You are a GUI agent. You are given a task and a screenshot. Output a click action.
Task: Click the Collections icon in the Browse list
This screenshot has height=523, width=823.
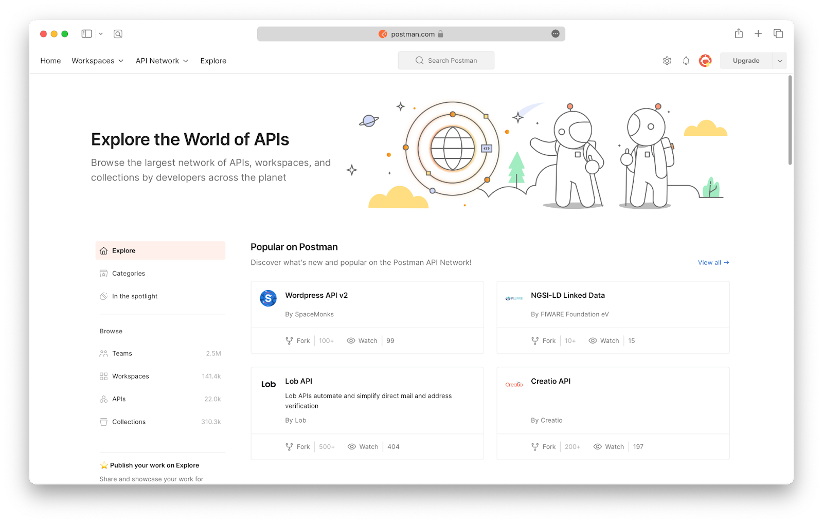coord(103,422)
